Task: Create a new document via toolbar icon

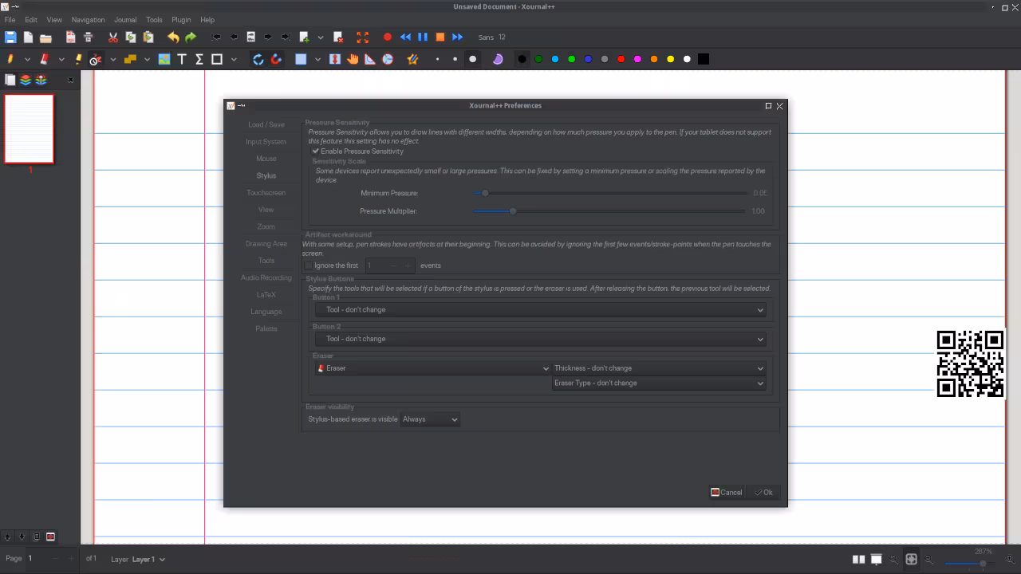Action: (x=28, y=37)
